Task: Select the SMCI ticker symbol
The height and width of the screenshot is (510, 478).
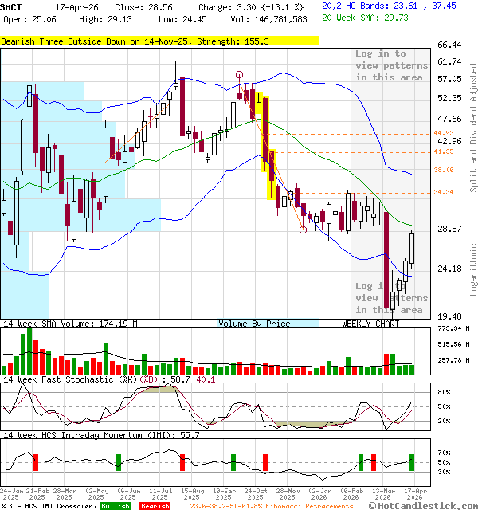Action: click(11, 6)
